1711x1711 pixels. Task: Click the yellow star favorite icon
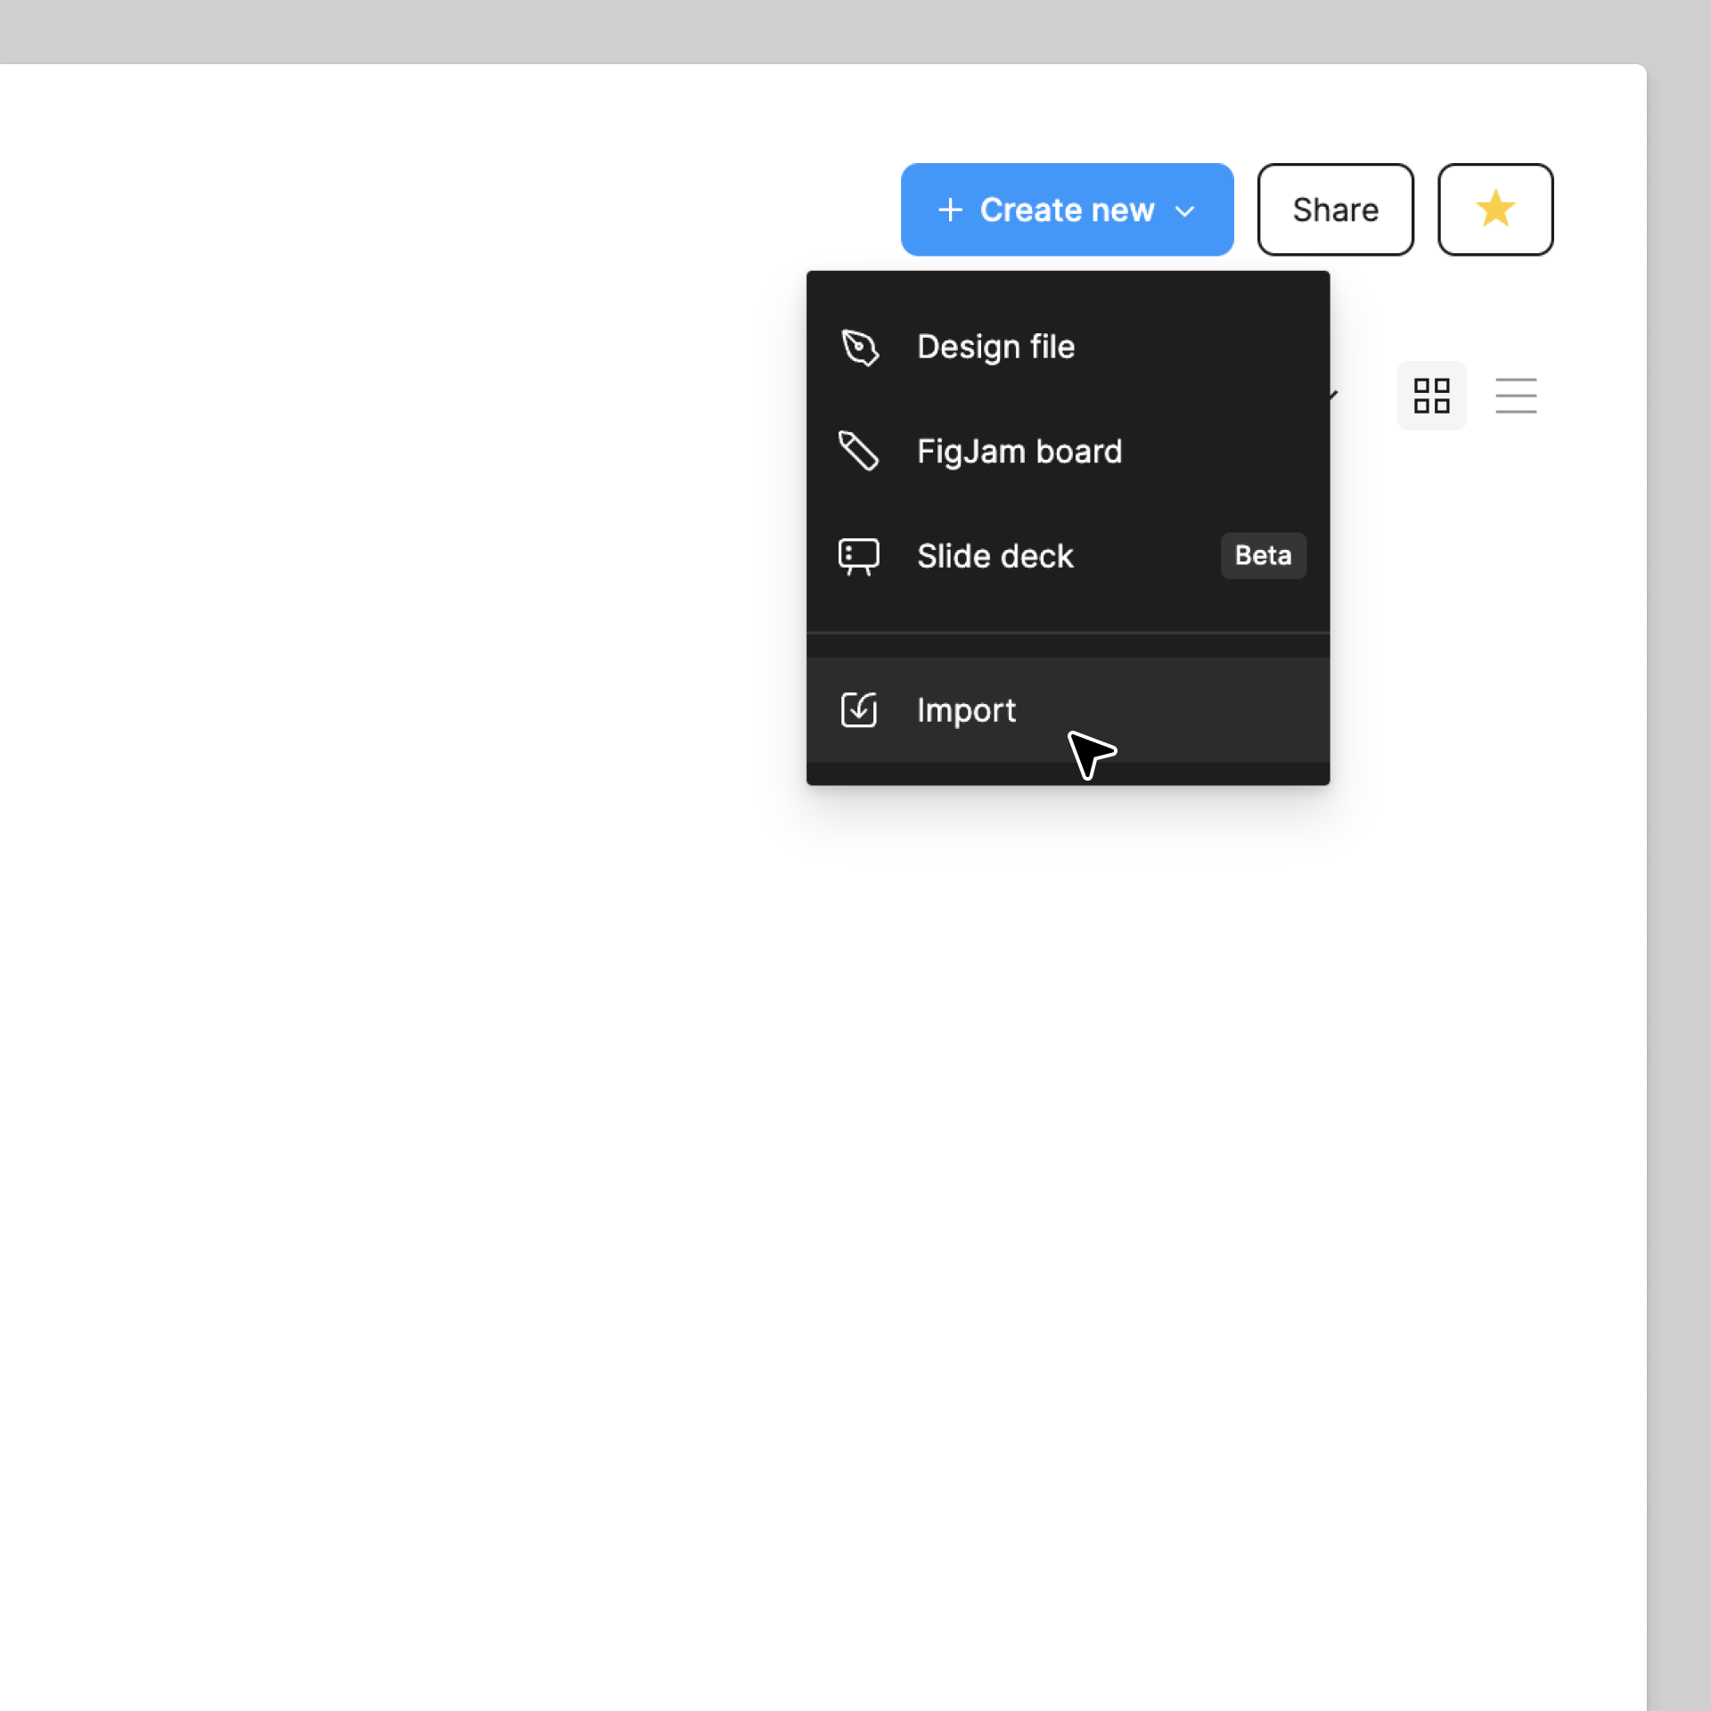pos(1494,209)
